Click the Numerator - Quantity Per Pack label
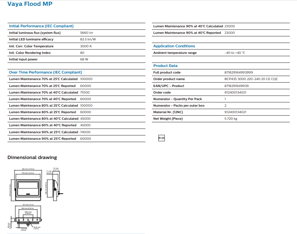 (177, 99)
